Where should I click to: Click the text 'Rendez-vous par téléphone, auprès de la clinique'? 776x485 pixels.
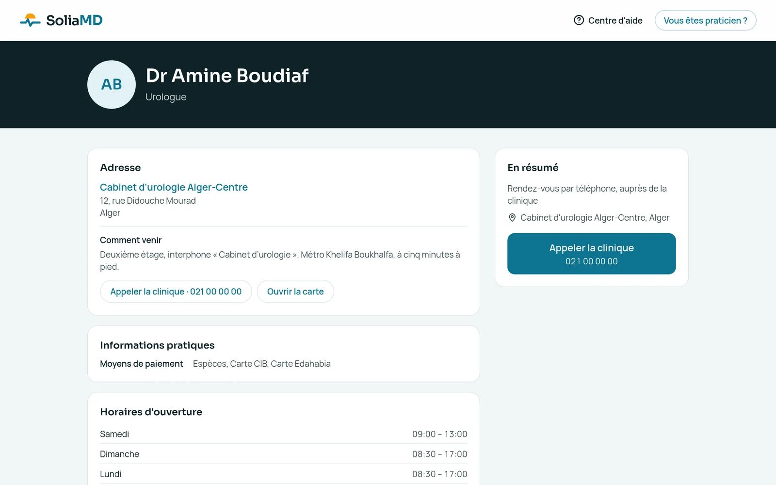(587, 194)
